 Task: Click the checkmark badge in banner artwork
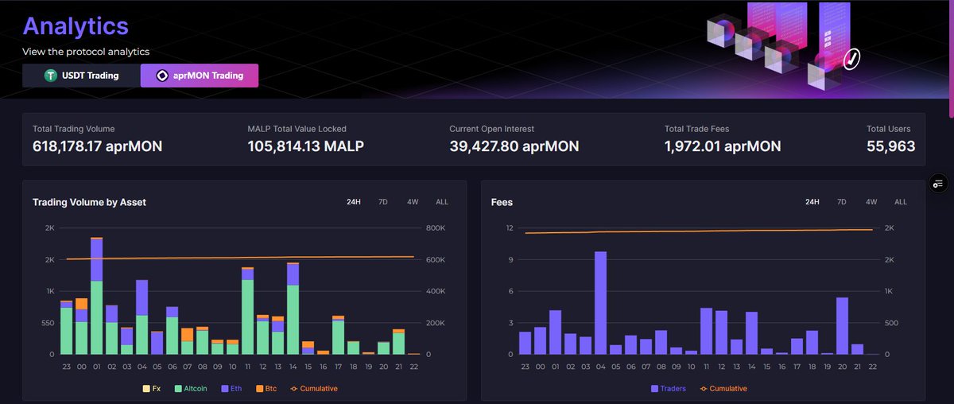pos(851,59)
